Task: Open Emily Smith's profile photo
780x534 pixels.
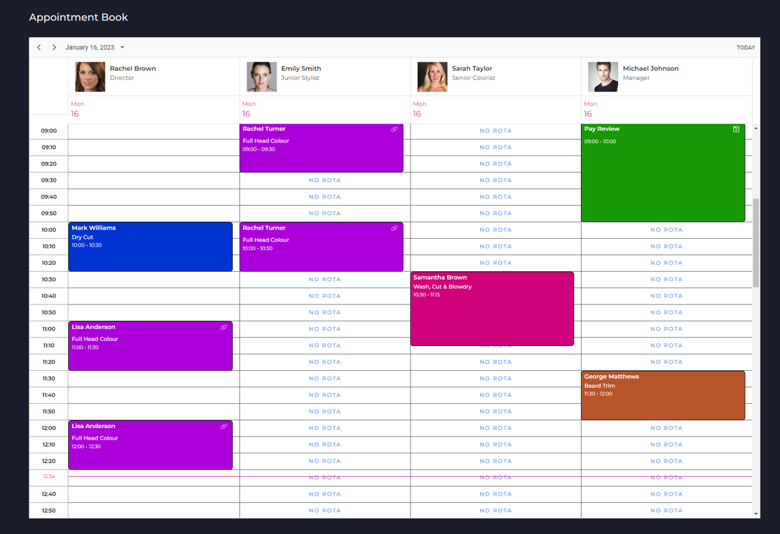Action: pos(261,76)
